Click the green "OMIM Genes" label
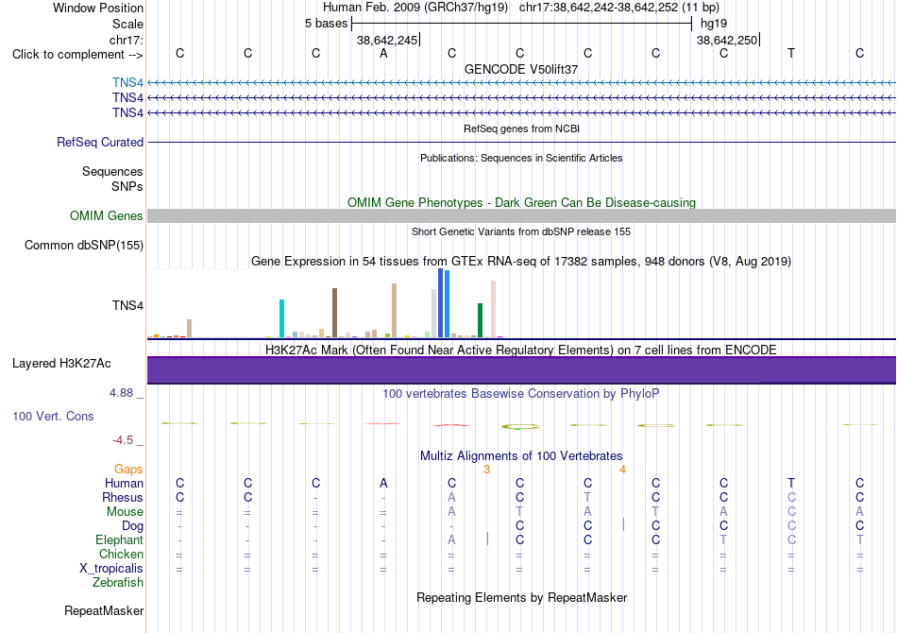Image resolution: width=897 pixels, height=633 pixels. tap(107, 215)
